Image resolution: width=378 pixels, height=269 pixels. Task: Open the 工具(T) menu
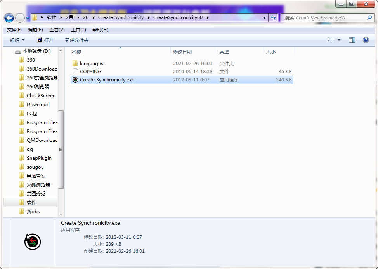click(78, 30)
